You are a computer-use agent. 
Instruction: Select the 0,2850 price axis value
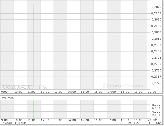coord(156,19)
